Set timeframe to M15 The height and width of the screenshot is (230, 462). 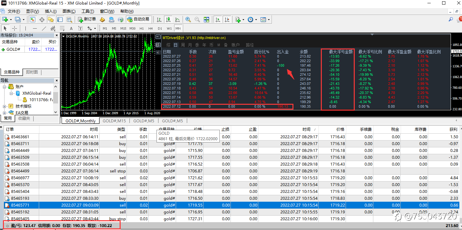point(123,28)
